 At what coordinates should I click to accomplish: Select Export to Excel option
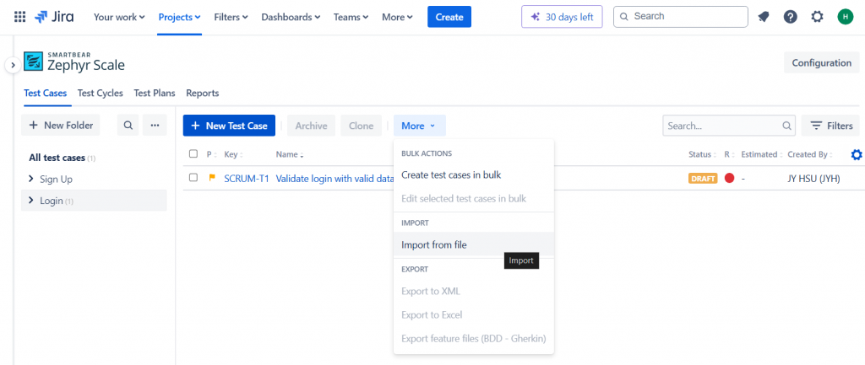click(x=473, y=315)
